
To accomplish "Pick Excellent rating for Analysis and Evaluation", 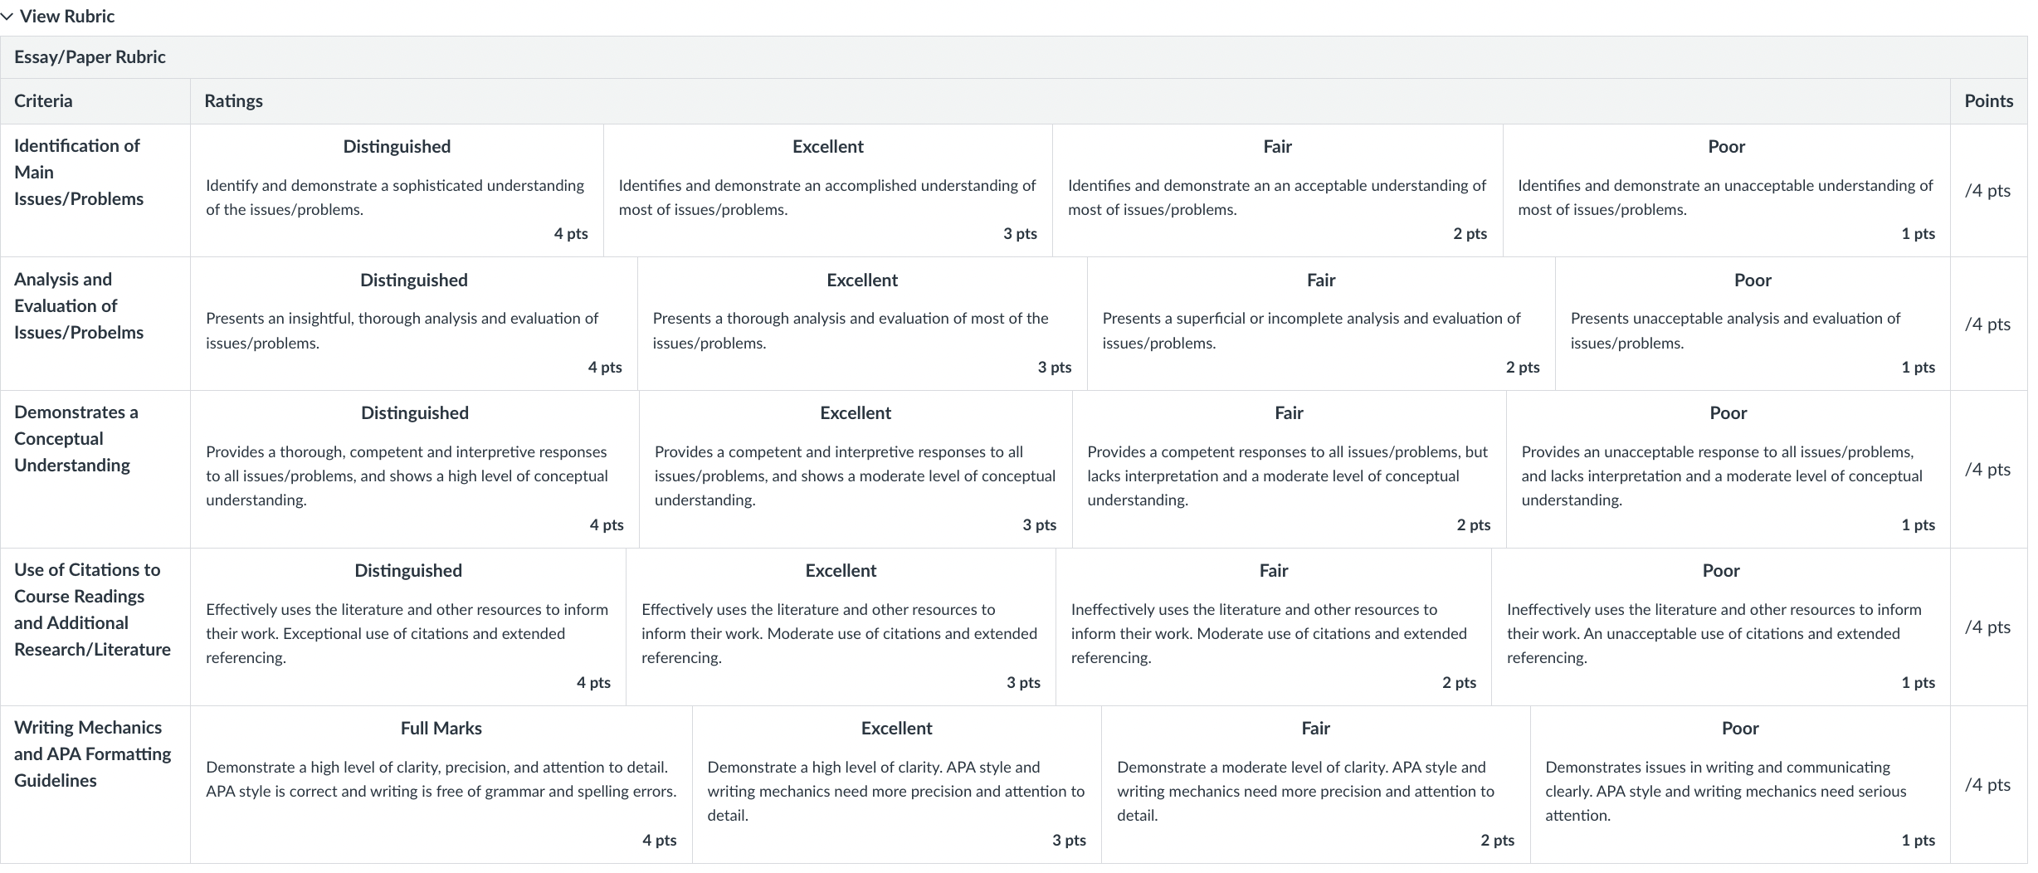I will [x=862, y=324].
